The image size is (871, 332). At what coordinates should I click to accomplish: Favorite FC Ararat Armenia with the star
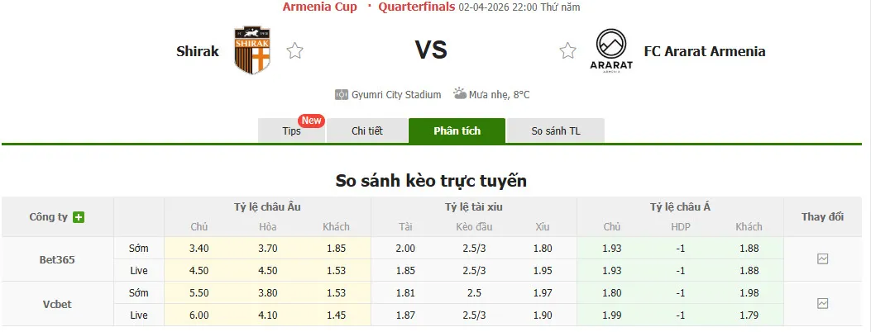coord(567,51)
